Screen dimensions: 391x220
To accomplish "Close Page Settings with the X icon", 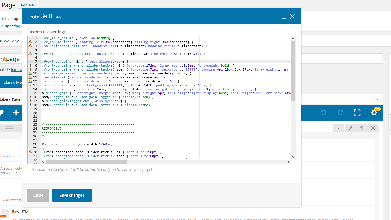I will click(x=292, y=16).
